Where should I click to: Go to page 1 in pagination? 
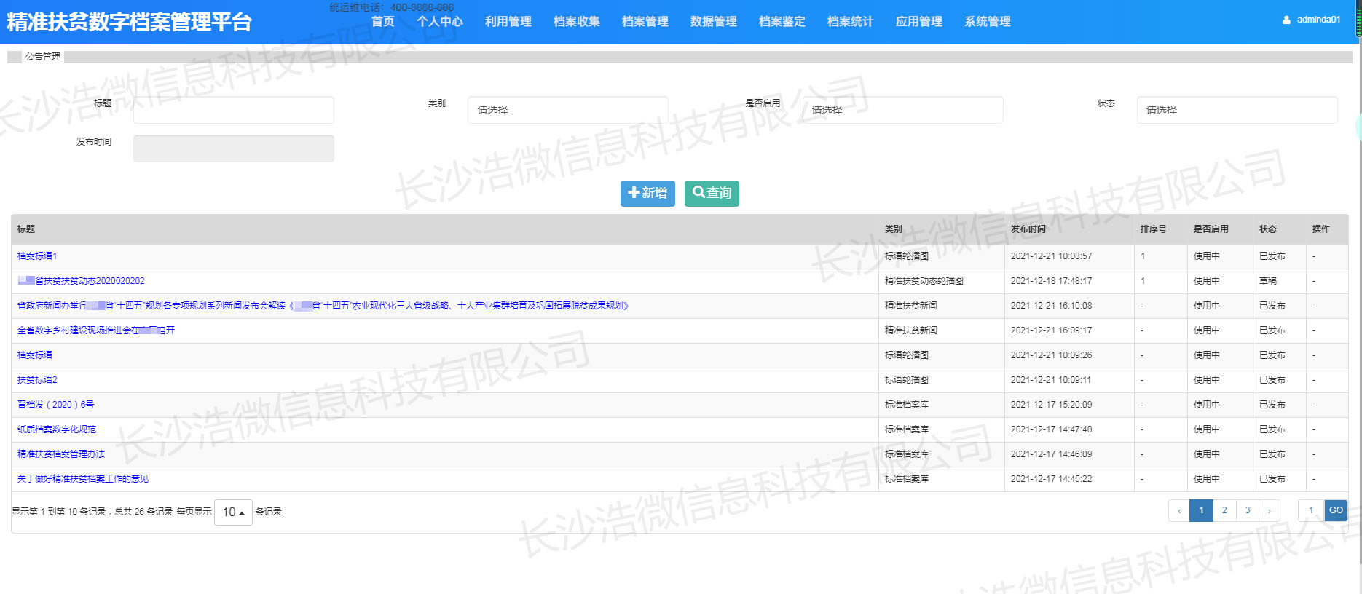1202,510
